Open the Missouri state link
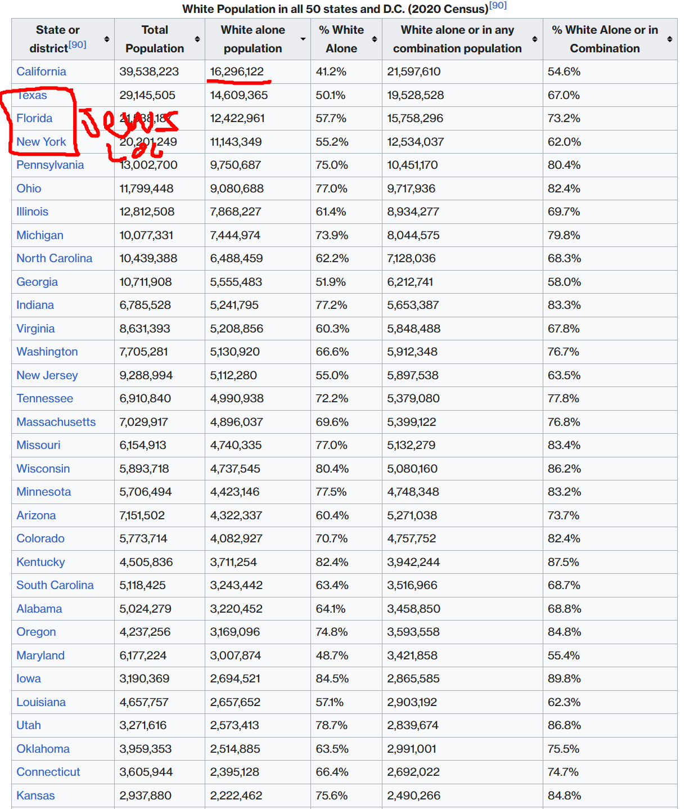 pyautogui.click(x=38, y=445)
